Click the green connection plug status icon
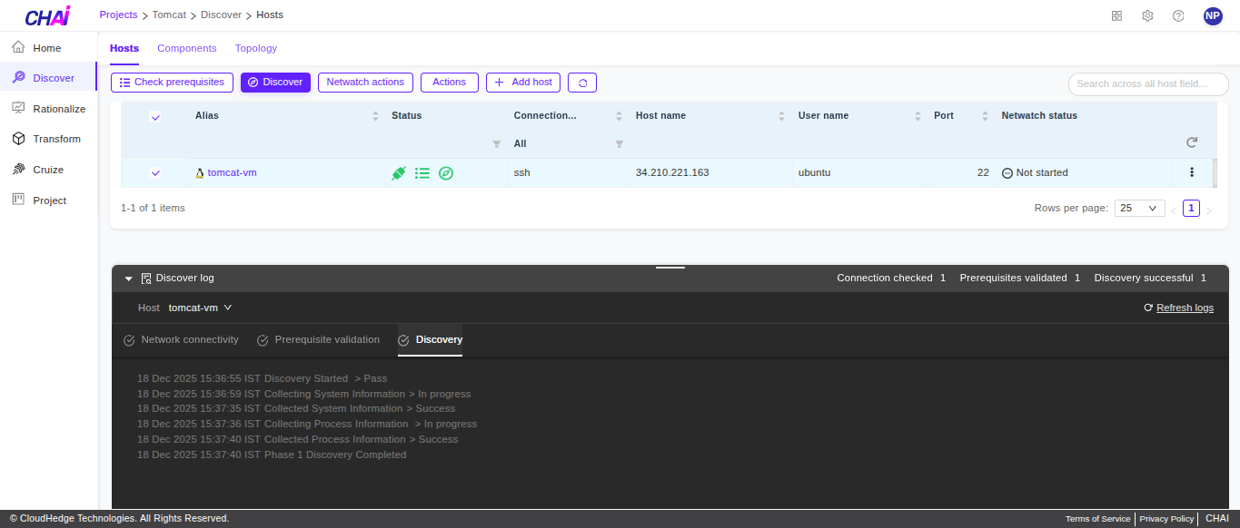This screenshot has height=528, width=1240. tap(398, 172)
